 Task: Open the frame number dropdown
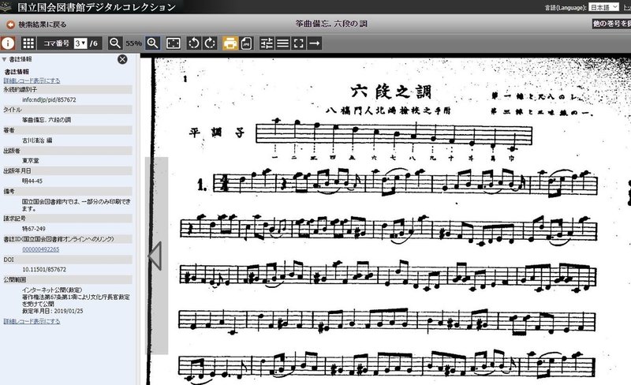pyautogui.click(x=80, y=43)
